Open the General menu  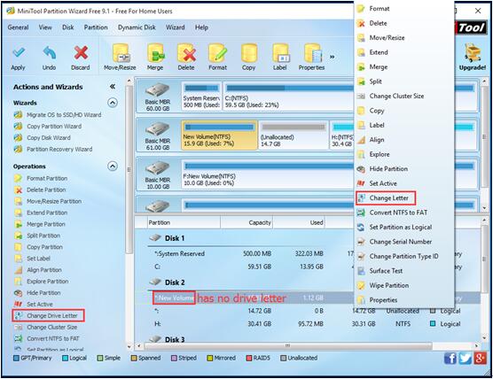(x=18, y=27)
